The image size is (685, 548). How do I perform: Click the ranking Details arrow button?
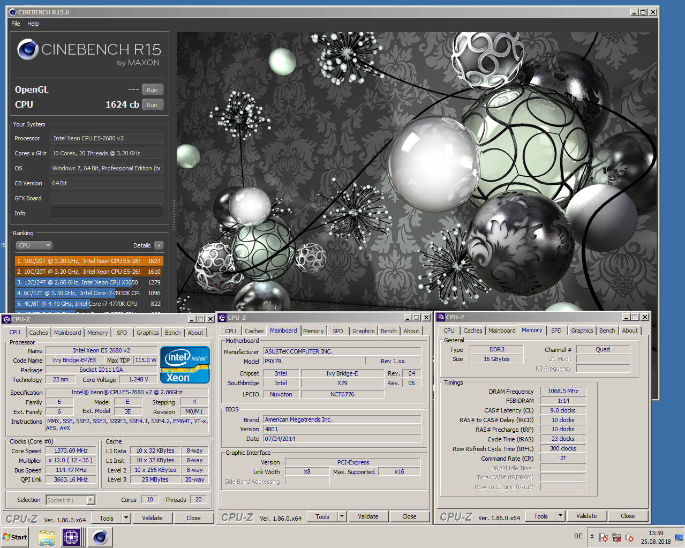[x=159, y=245]
